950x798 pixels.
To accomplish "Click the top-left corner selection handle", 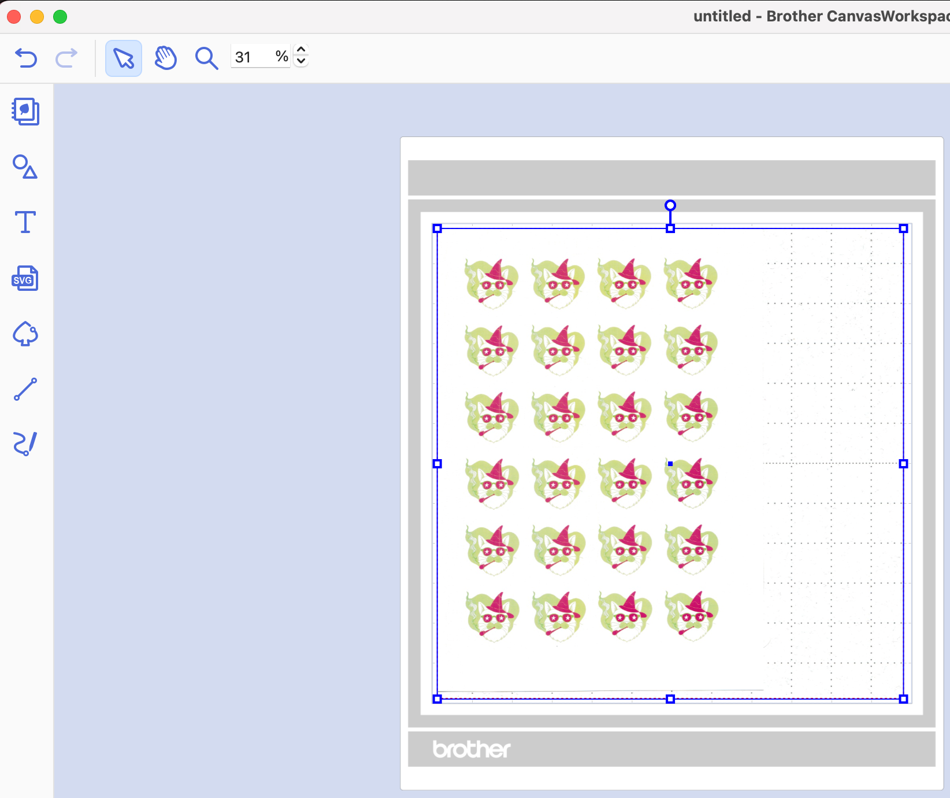I will (x=437, y=228).
